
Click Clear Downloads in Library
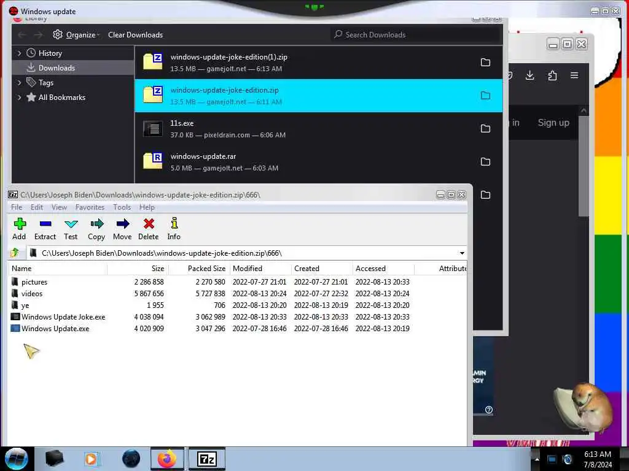[135, 35]
